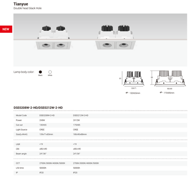This screenshot has height=178, width=190.
Task: Click the CCT row label
Action: (18, 163)
